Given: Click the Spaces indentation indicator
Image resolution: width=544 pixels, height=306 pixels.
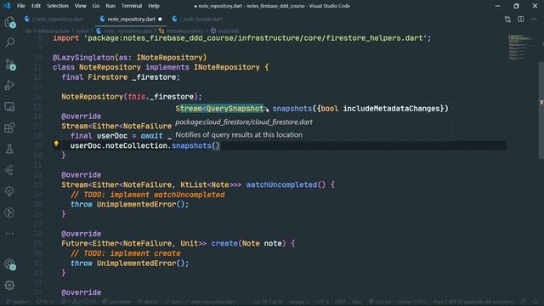Looking at the screenshot, I should pyautogui.click(x=299, y=302).
